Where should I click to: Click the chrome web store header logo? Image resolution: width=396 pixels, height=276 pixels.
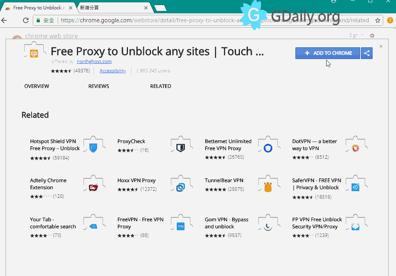[x=46, y=36]
